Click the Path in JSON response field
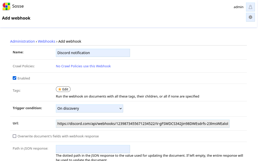Image resolution: width=260 pixels, height=161 pixels. (x=93, y=149)
